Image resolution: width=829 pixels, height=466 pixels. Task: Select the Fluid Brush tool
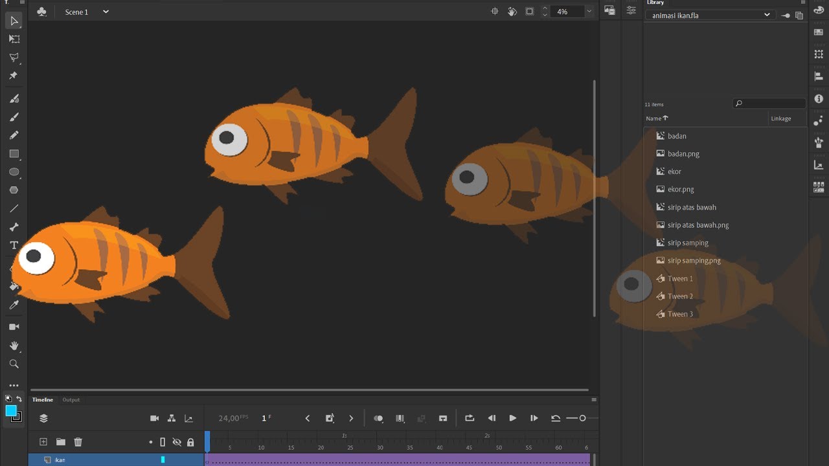(x=14, y=99)
